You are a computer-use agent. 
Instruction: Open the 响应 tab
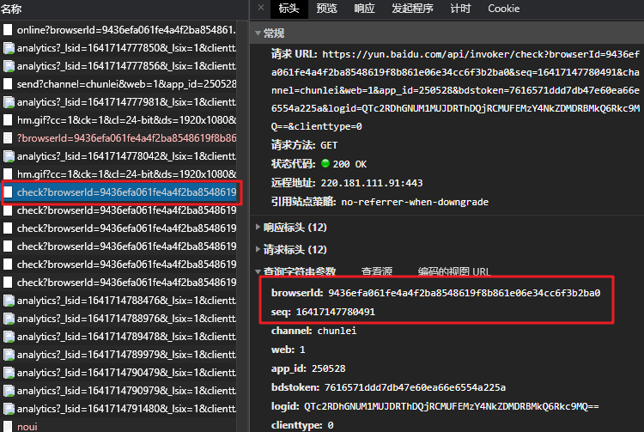pyautogui.click(x=364, y=9)
